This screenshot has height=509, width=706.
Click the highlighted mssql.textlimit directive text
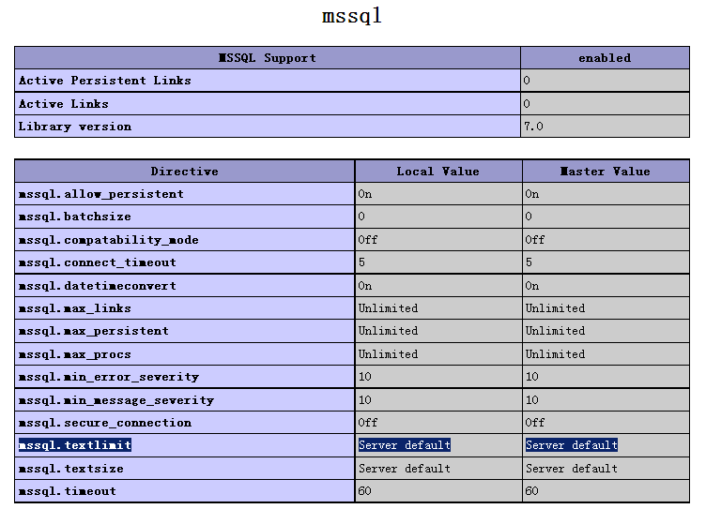(75, 445)
